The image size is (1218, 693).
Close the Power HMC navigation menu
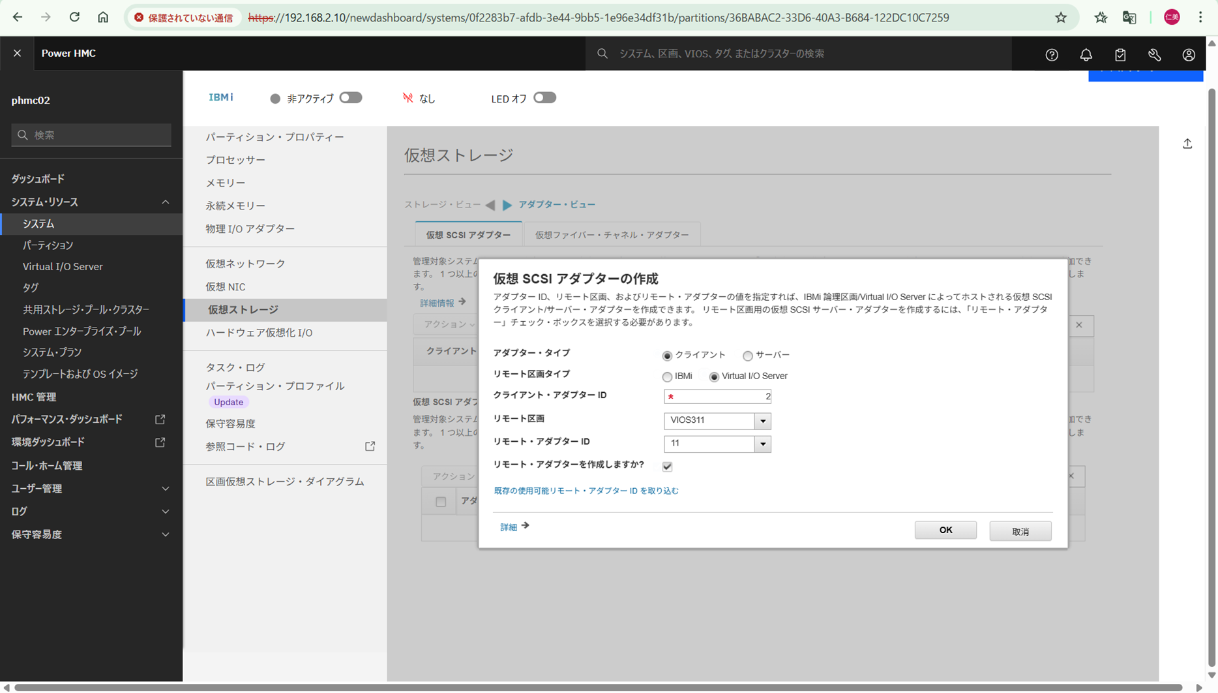(x=18, y=54)
